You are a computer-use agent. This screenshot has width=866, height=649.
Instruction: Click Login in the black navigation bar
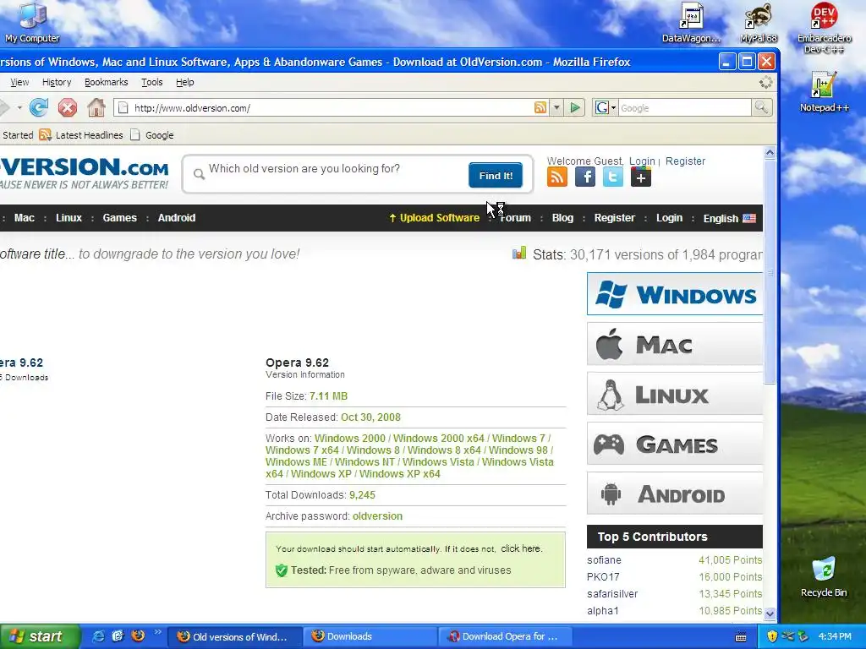coord(670,218)
